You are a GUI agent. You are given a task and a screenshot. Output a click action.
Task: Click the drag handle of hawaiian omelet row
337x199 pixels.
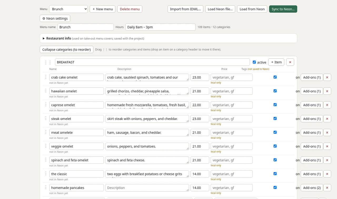tap(46, 91)
